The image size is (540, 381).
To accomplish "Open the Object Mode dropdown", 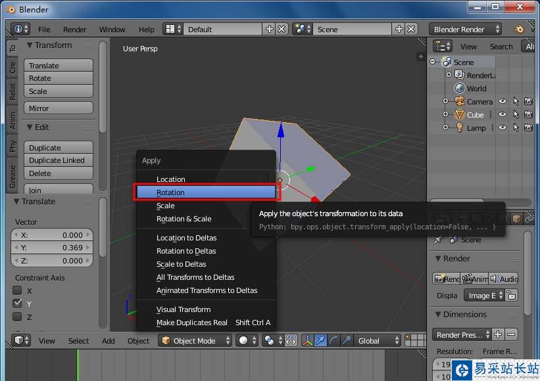I will coord(196,340).
